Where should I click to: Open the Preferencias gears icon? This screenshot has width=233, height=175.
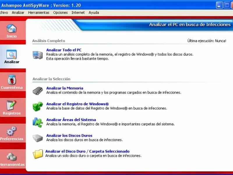11,131
